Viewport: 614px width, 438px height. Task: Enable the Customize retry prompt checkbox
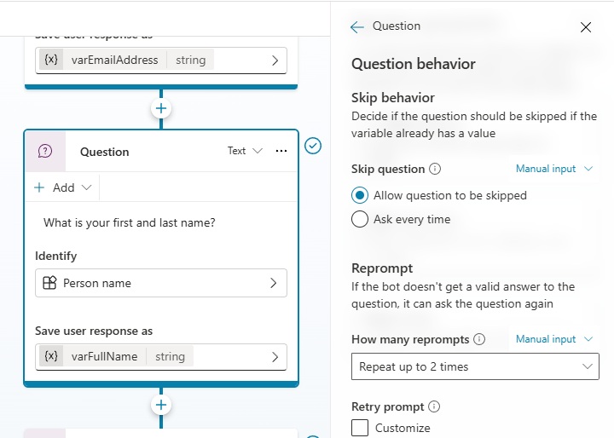click(x=360, y=428)
